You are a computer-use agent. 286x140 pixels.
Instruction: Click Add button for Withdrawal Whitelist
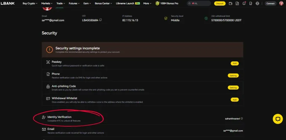tap(235, 100)
